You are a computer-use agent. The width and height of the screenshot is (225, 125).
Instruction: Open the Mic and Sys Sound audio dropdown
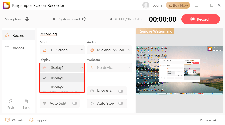tap(109, 50)
